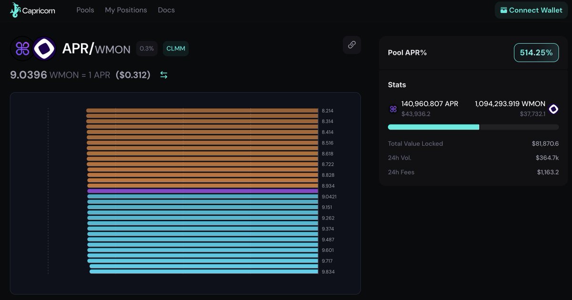The height and width of the screenshot is (300, 572).
Task: Select the purple active liquidity bin
Action: click(x=203, y=191)
